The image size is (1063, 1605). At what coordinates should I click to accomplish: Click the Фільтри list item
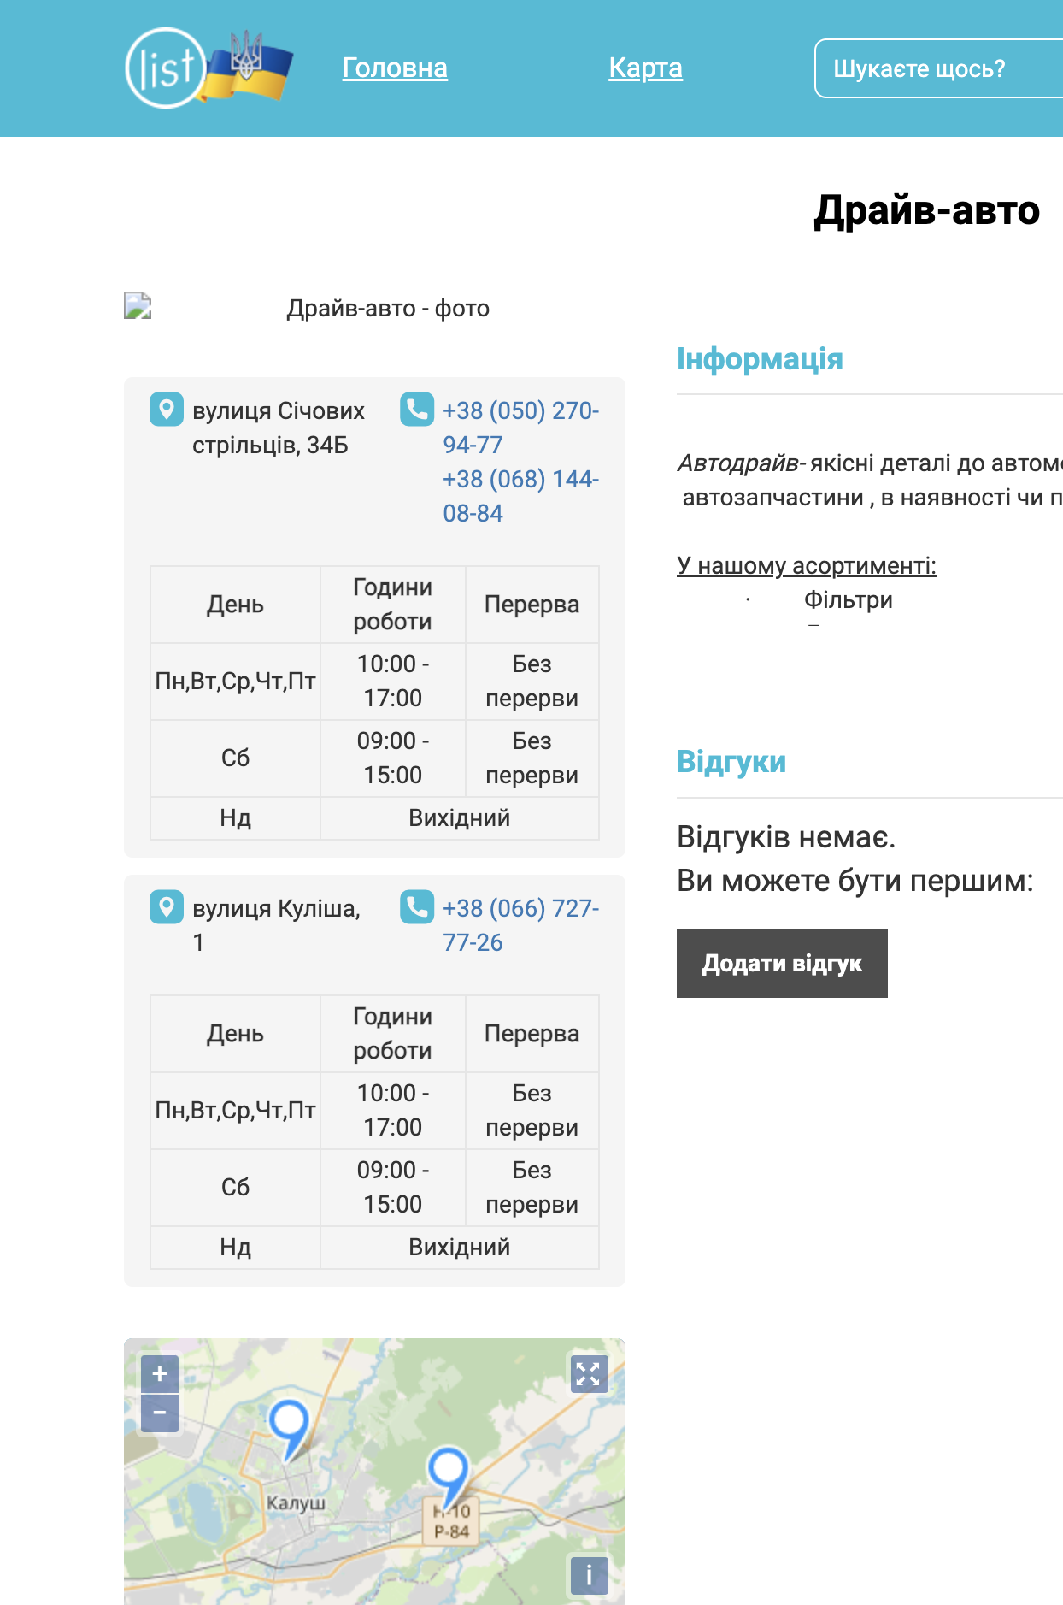[x=849, y=599]
